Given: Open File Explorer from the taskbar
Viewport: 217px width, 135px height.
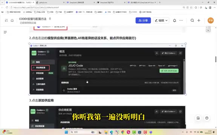Looking at the screenshot, I should pos(106,132).
